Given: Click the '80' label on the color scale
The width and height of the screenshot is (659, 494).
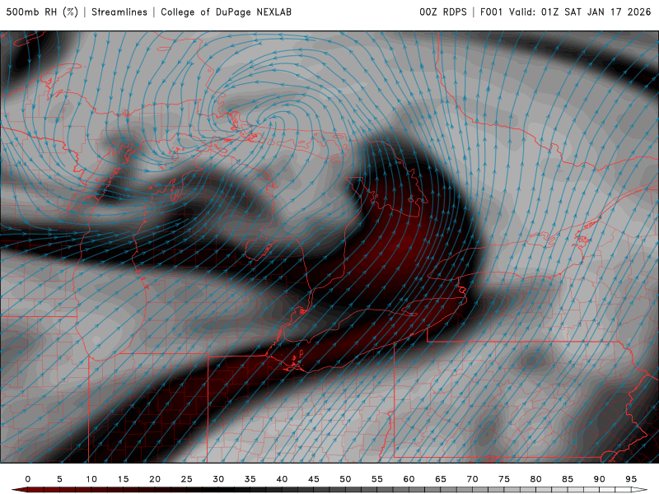Looking at the screenshot, I should 536,479.
